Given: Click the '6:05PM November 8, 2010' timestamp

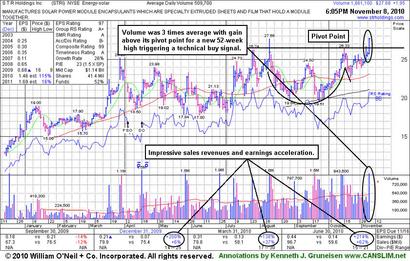Looking at the screenshot, I should tap(365, 12).
